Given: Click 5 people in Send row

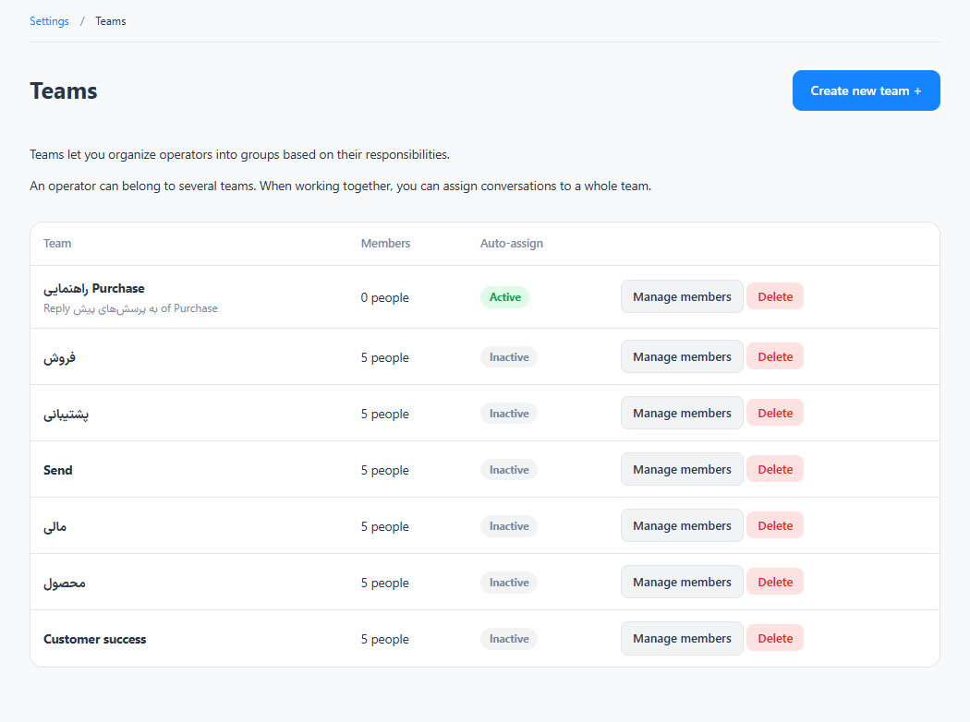Looking at the screenshot, I should [385, 470].
